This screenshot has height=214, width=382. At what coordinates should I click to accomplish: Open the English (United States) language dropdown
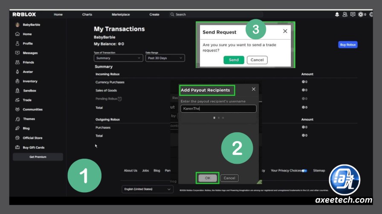pyautogui.click(x=148, y=189)
